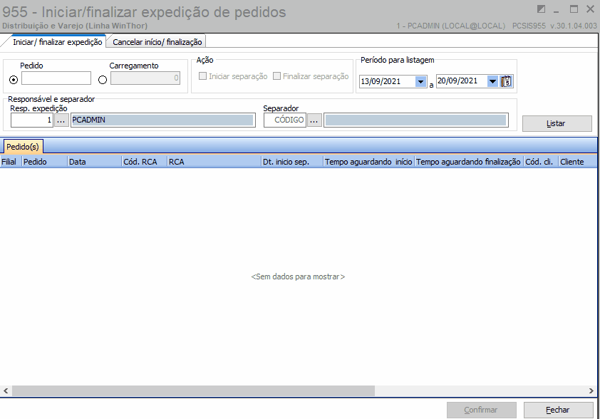This screenshot has width=600, height=419.
Task: Select the Pedido radio button
Action: [x=14, y=80]
